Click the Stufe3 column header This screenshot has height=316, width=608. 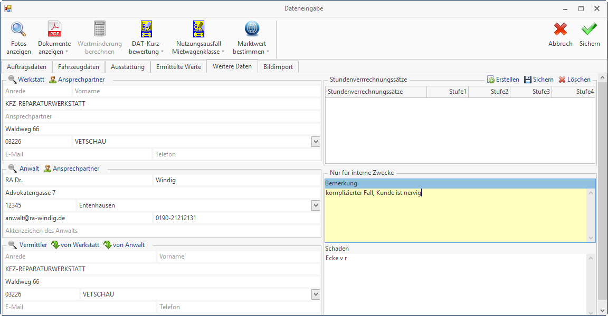(x=531, y=92)
